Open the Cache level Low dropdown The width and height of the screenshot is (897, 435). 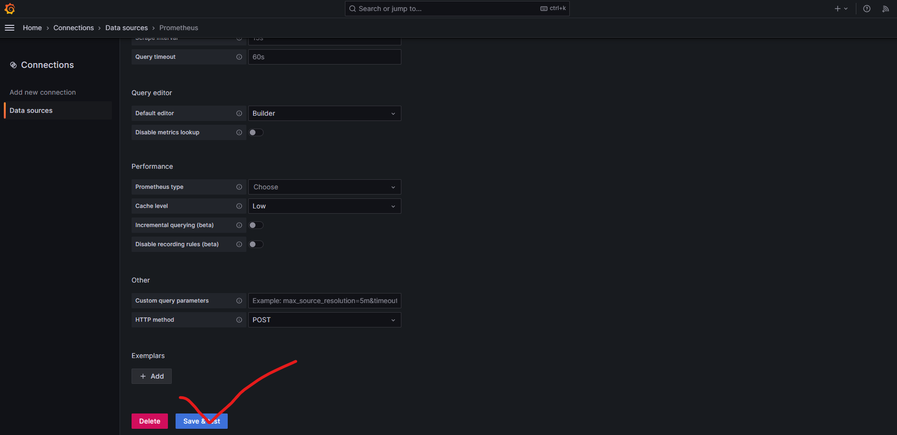(x=325, y=206)
